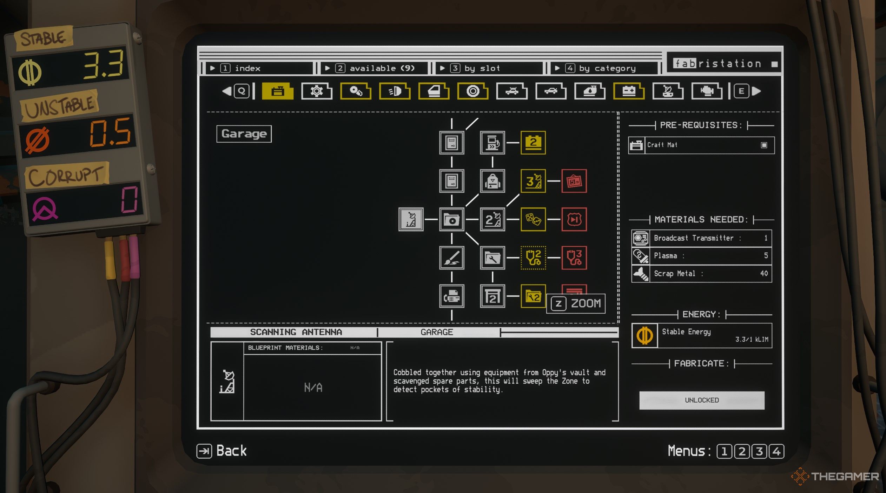This screenshot has width=886, height=493.
Task: Select the gears and flashlight category
Action: (356, 91)
